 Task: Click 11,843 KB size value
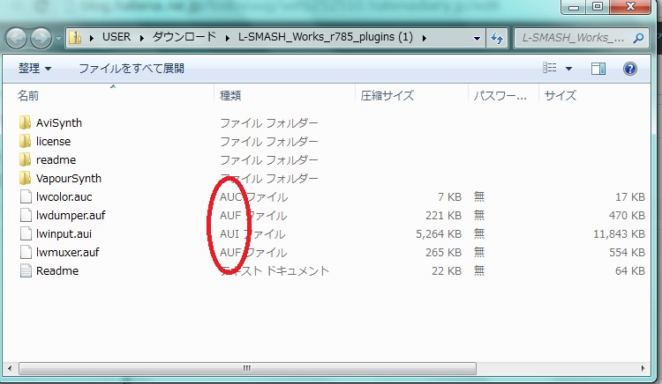[619, 234]
